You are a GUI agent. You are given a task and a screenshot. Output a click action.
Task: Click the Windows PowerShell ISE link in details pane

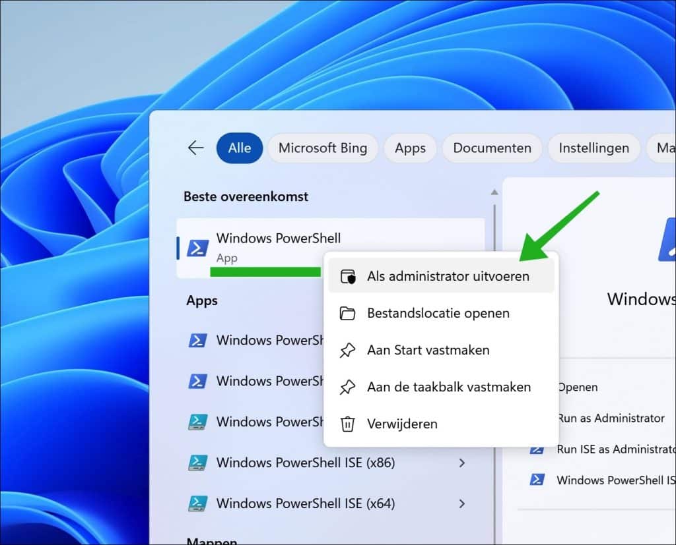[617, 480]
